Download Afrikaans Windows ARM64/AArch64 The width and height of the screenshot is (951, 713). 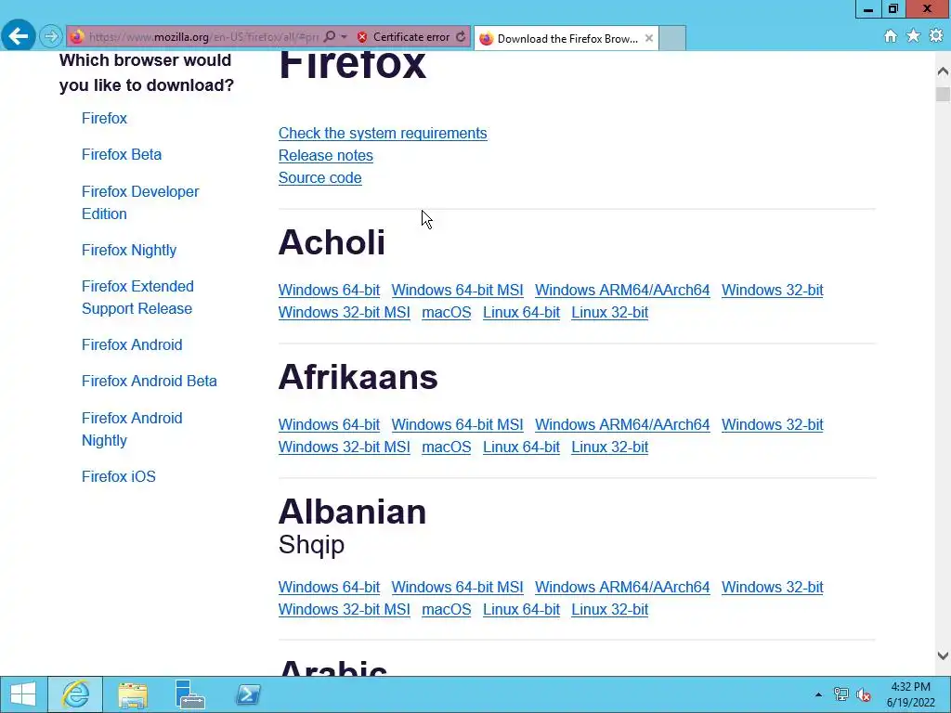tap(622, 425)
